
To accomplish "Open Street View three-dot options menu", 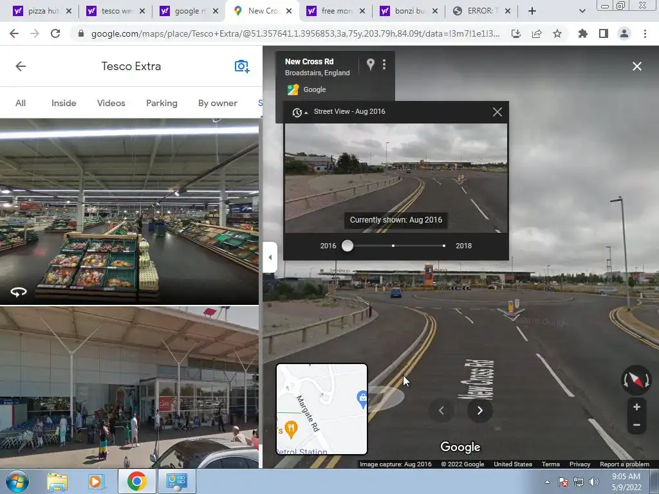I will coord(384,64).
